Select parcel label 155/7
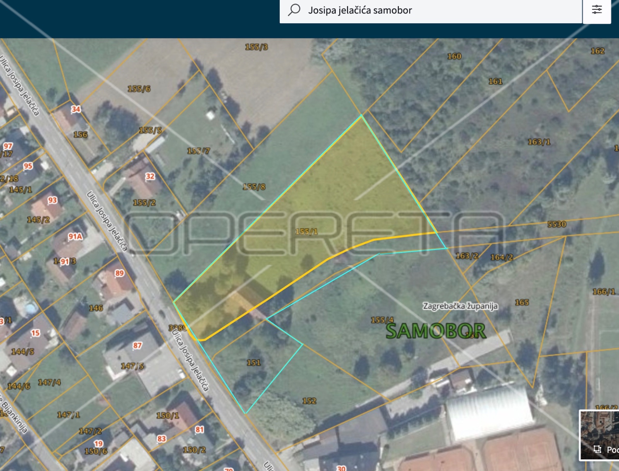The width and height of the screenshot is (619, 471). coord(198,151)
